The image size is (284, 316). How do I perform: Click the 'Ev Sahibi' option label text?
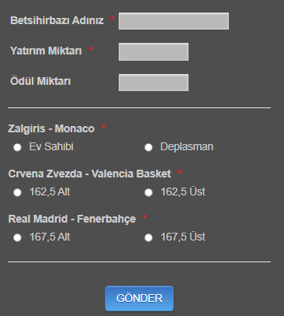coord(51,146)
